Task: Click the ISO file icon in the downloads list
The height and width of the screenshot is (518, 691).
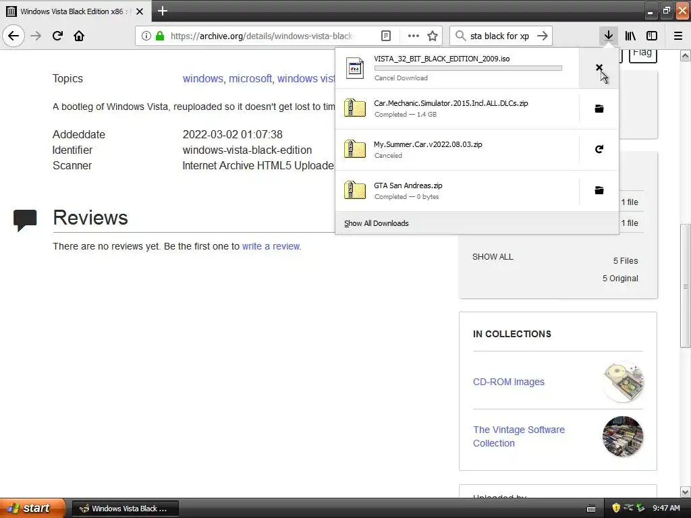Action: coord(355,68)
